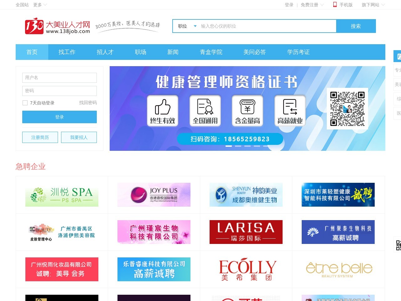The width and height of the screenshot is (401, 301).
Task: Enable the 7天自动登录 checkbox
Action: [x=25, y=103]
